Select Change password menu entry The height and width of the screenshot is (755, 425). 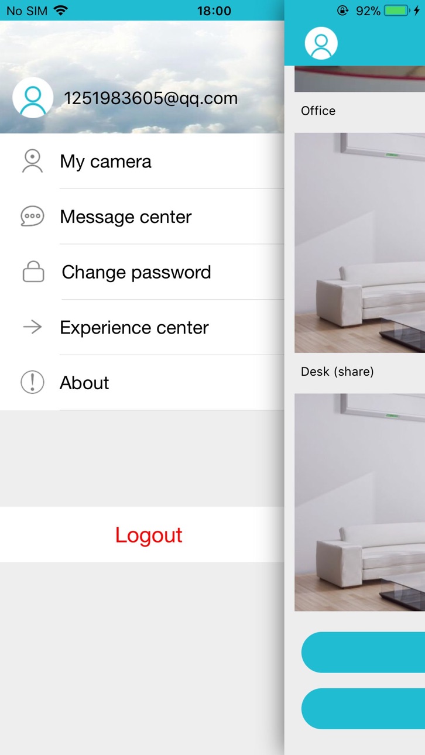point(142,272)
